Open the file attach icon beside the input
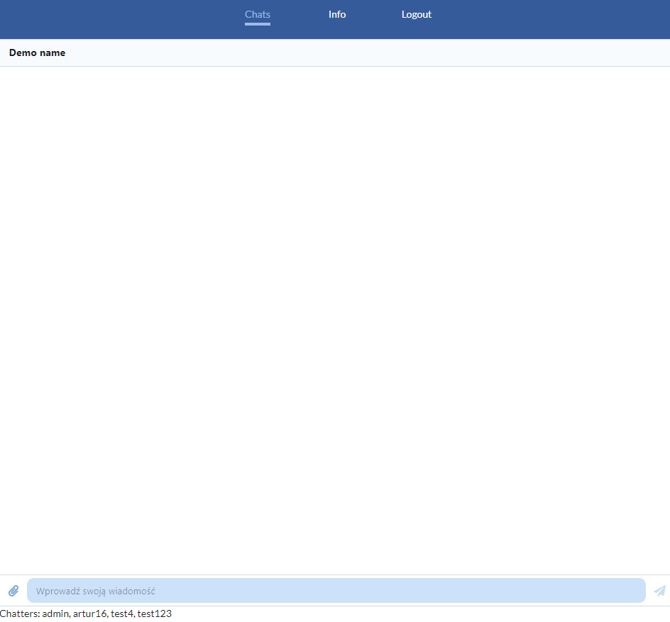Screen dimensions: 670x622 pyautogui.click(x=13, y=590)
